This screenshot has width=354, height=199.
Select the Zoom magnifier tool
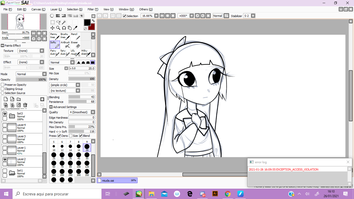58,28
